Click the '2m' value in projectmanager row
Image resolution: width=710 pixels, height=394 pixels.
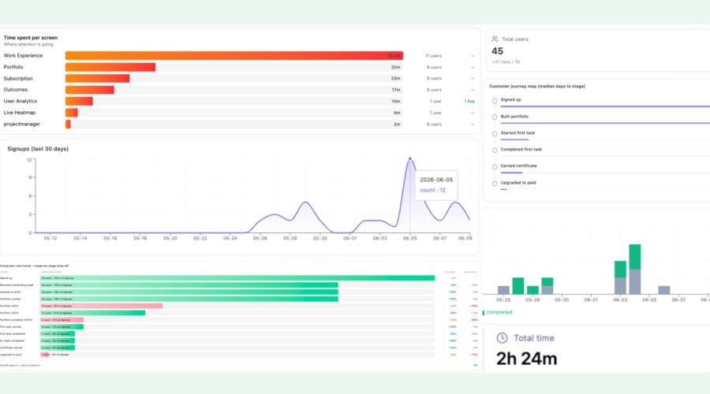(397, 124)
